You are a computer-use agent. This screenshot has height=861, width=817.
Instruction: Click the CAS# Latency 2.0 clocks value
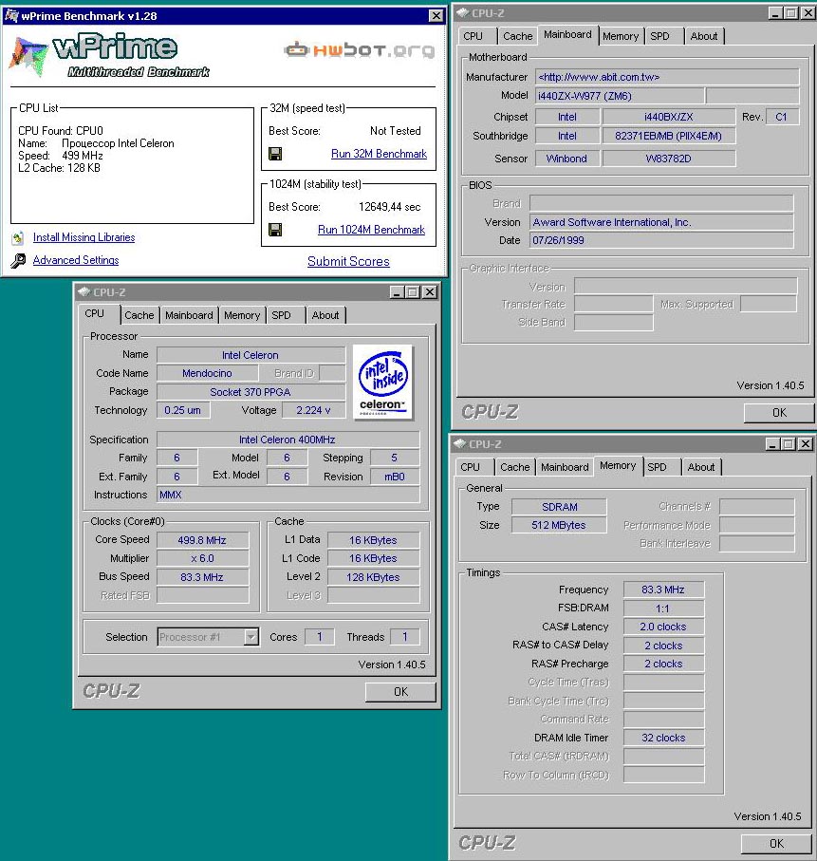point(663,627)
